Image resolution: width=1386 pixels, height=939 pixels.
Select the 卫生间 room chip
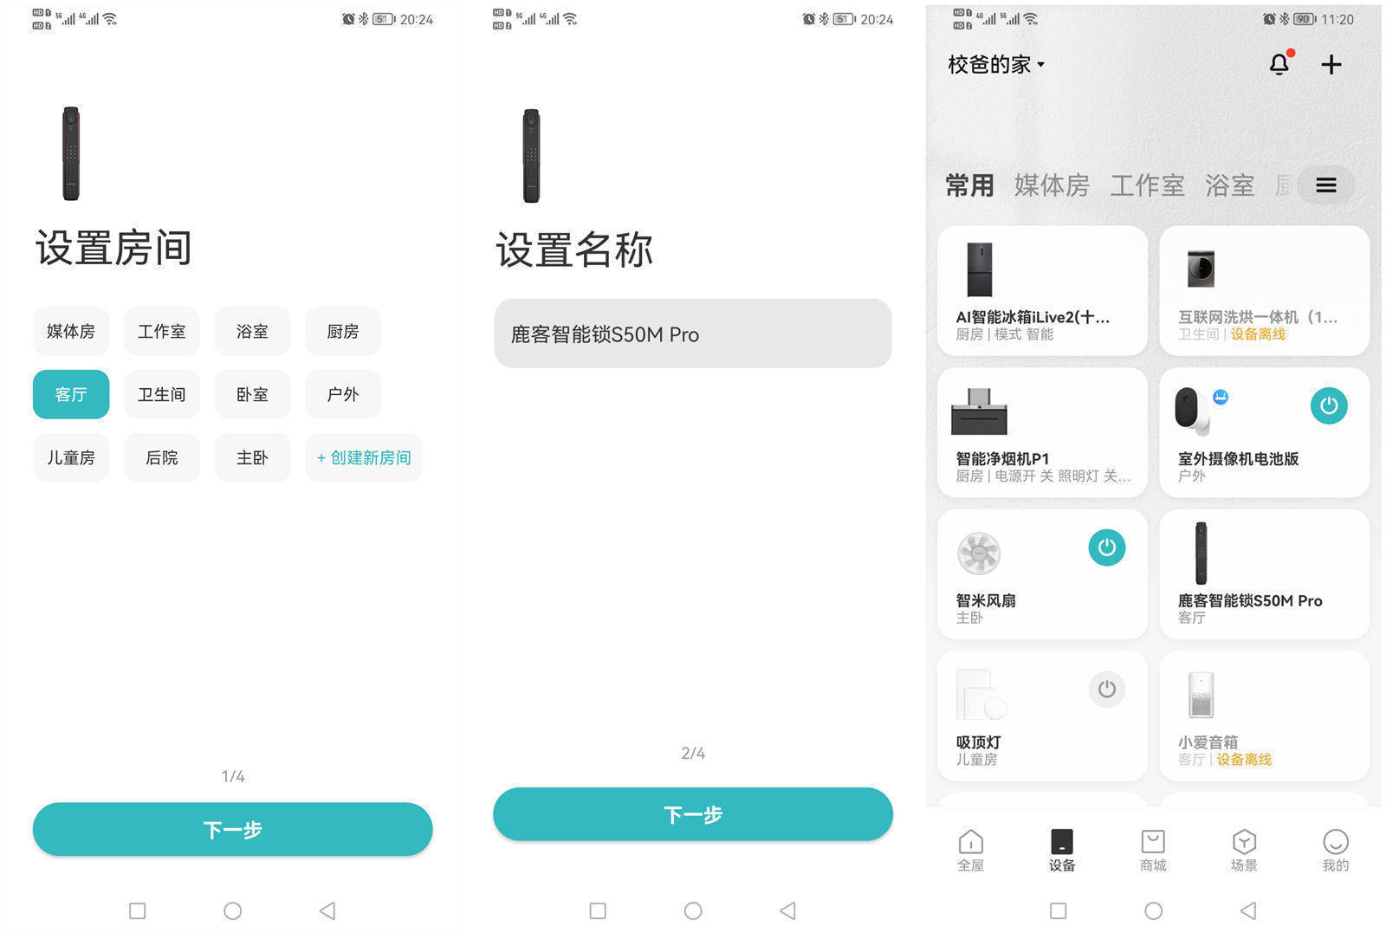point(162,394)
